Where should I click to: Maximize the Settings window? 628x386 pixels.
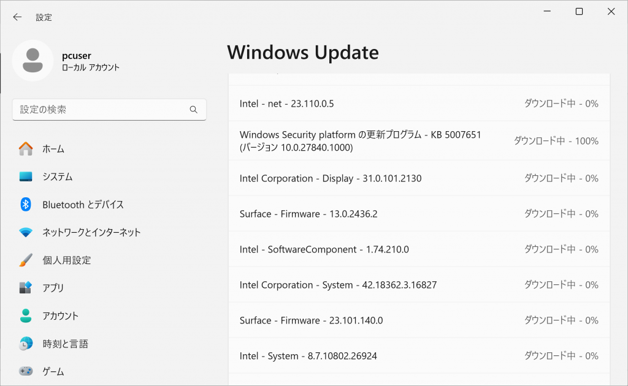coord(579,12)
